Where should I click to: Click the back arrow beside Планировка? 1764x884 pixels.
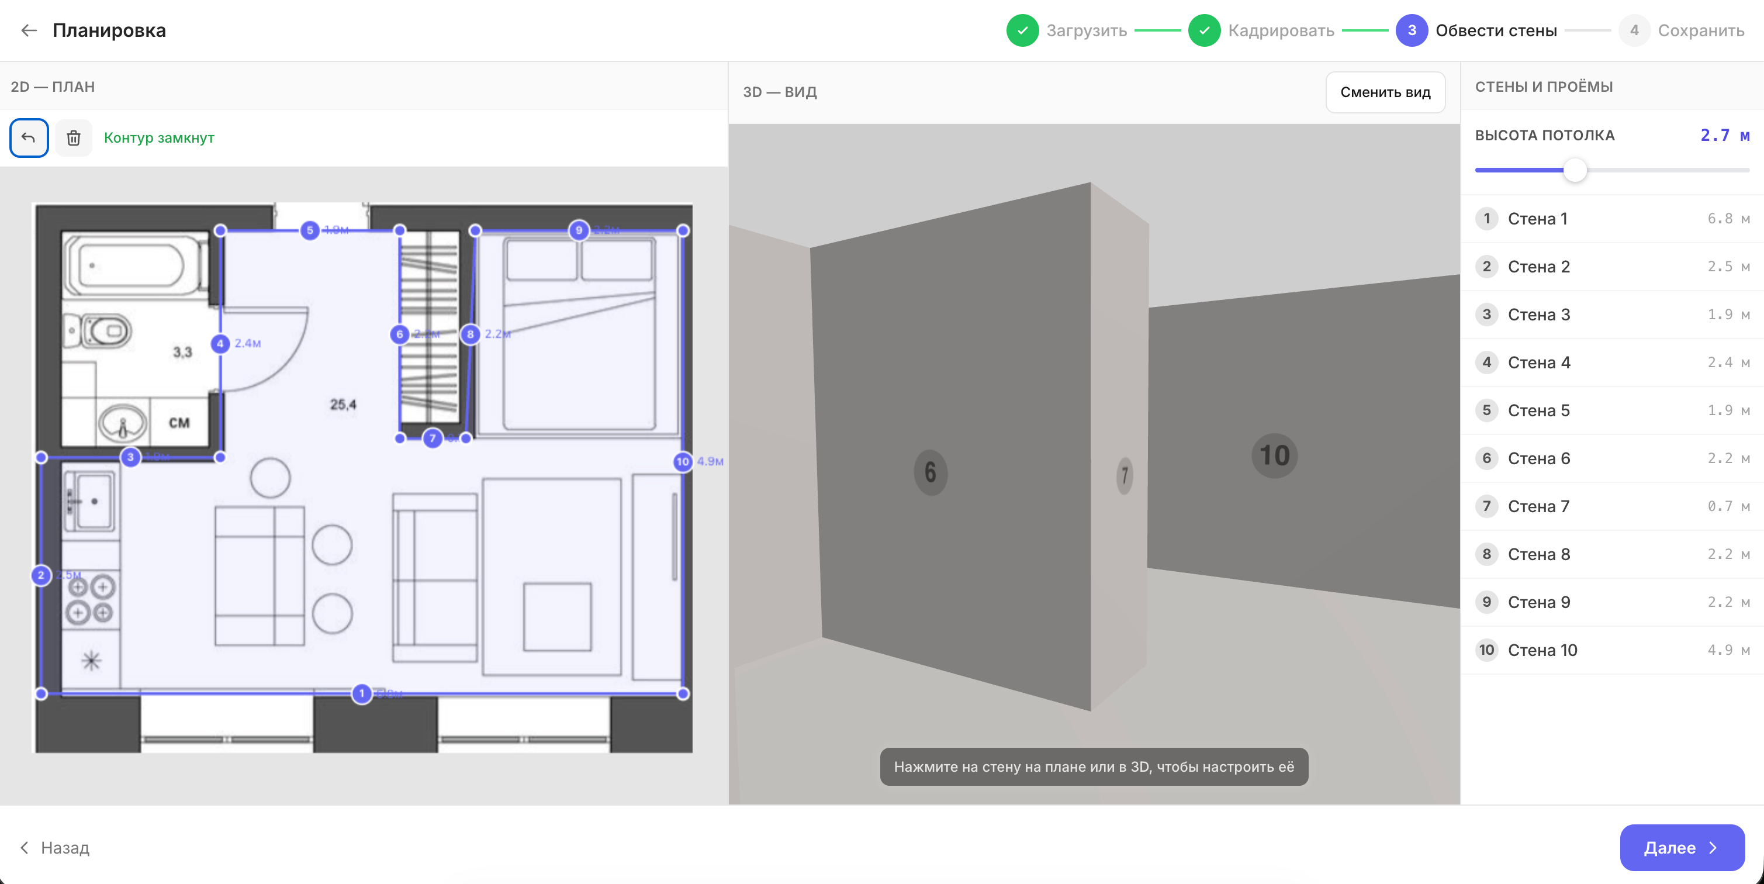[x=29, y=30]
